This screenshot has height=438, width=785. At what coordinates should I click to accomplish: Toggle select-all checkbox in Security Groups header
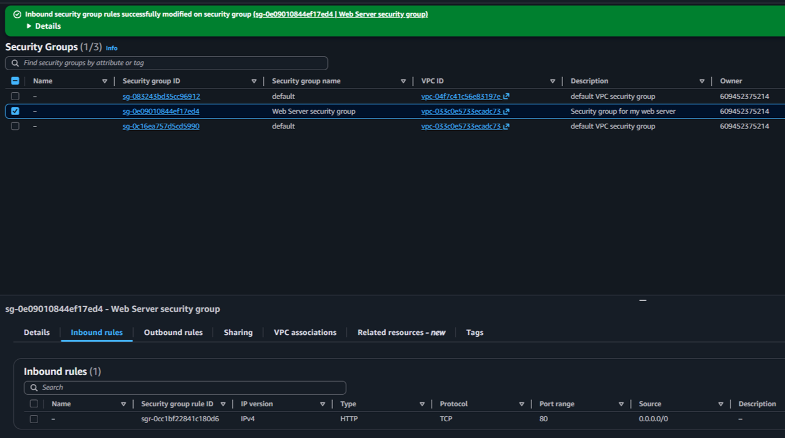pyautogui.click(x=16, y=81)
